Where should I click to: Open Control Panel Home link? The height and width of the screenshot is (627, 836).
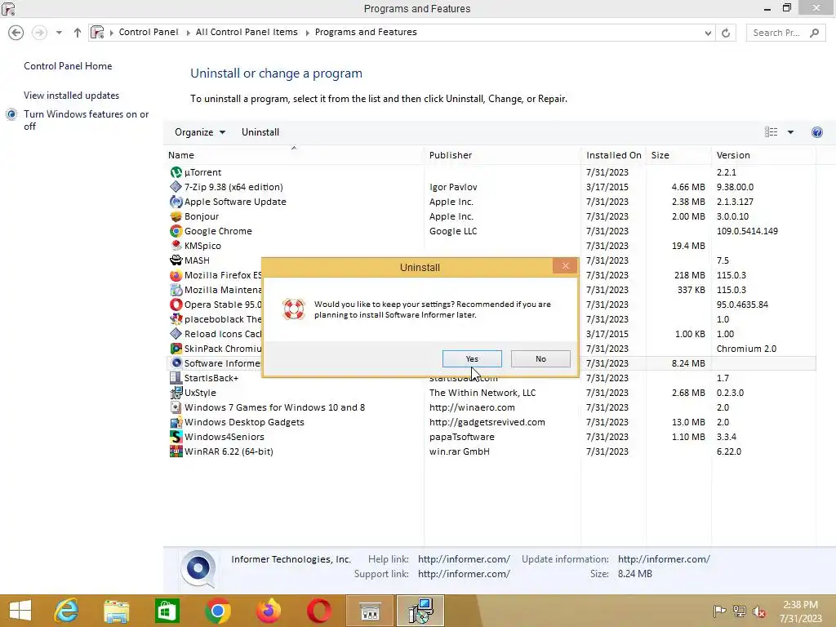[x=68, y=66]
